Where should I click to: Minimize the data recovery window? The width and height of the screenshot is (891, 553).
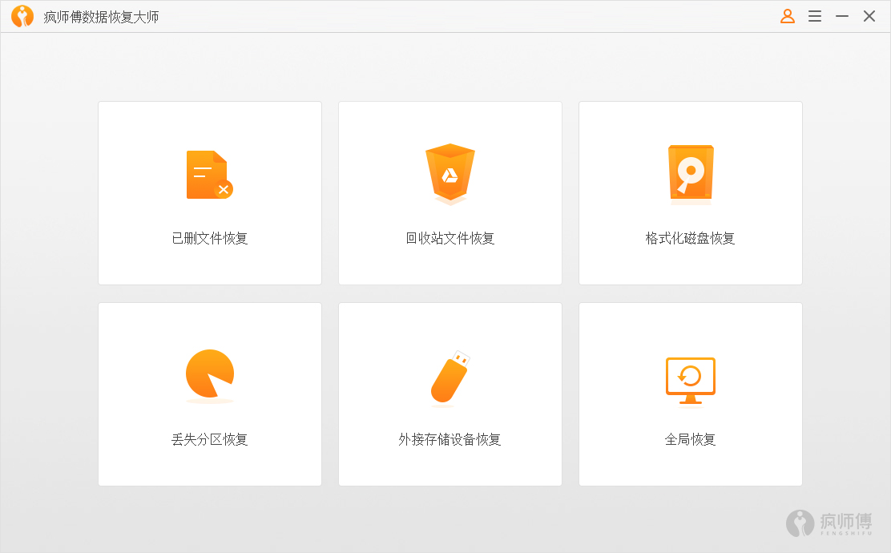(x=842, y=16)
